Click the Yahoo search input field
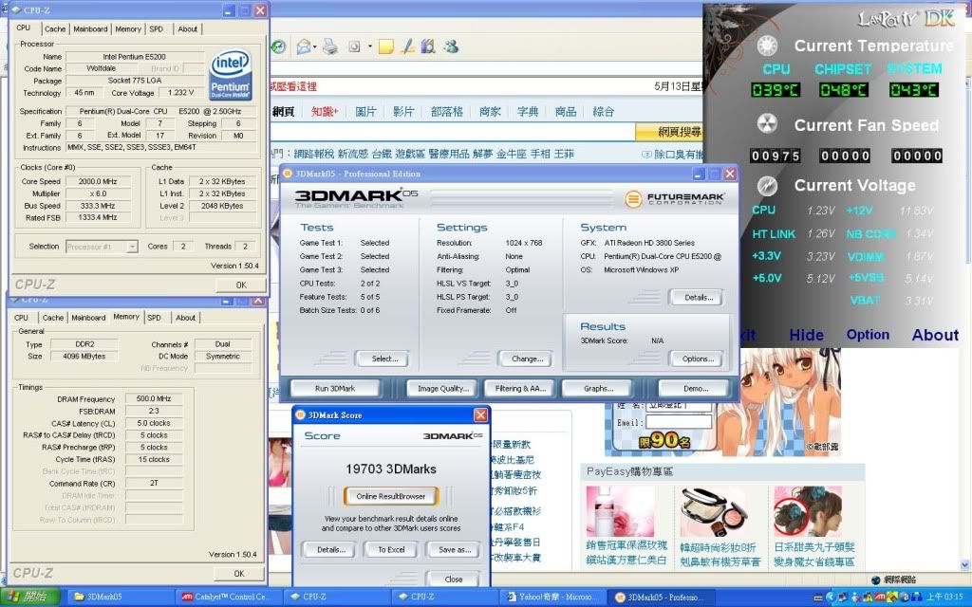 tap(453, 131)
